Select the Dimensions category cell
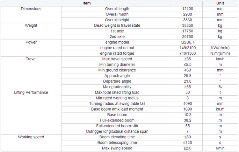 [x=31, y=15]
